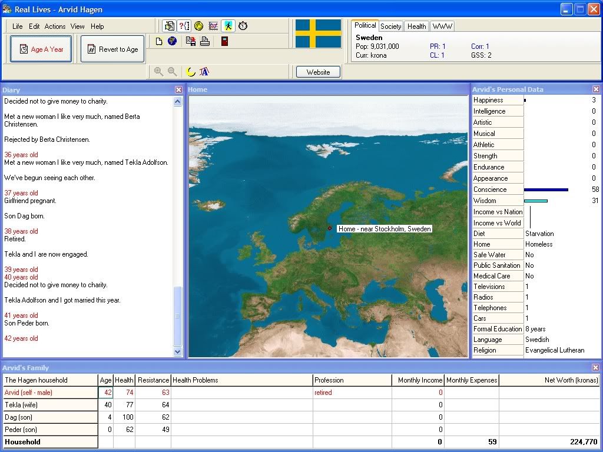This screenshot has height=452, width=603.
Task: Click the bold 'Household' totals row label
Action: click(x=50, y=442)
